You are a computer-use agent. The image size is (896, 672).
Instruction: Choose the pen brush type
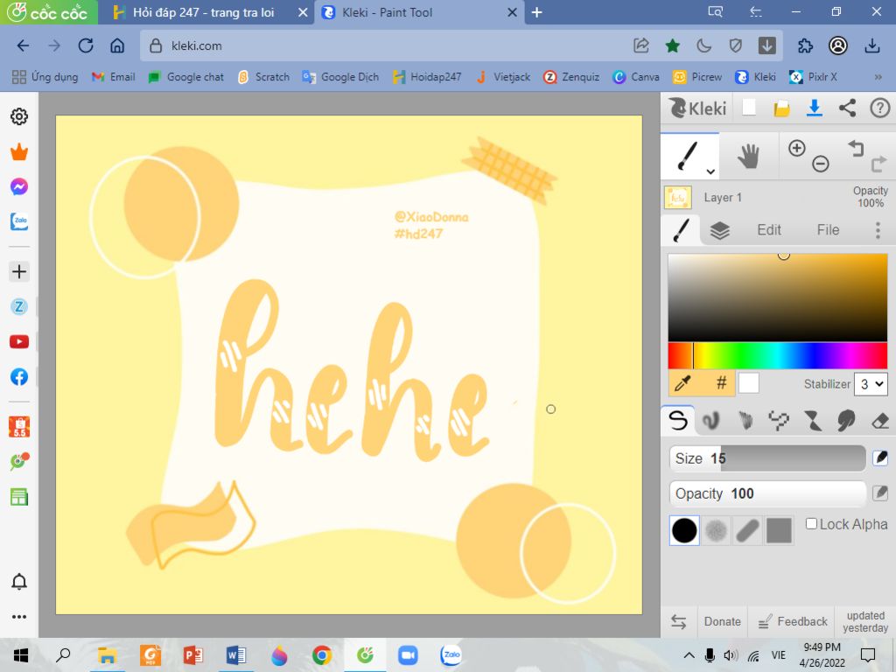pos(678,421)
